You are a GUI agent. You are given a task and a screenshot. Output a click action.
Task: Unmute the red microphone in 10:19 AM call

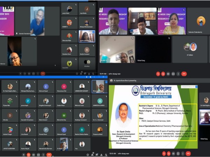point(158,74)
